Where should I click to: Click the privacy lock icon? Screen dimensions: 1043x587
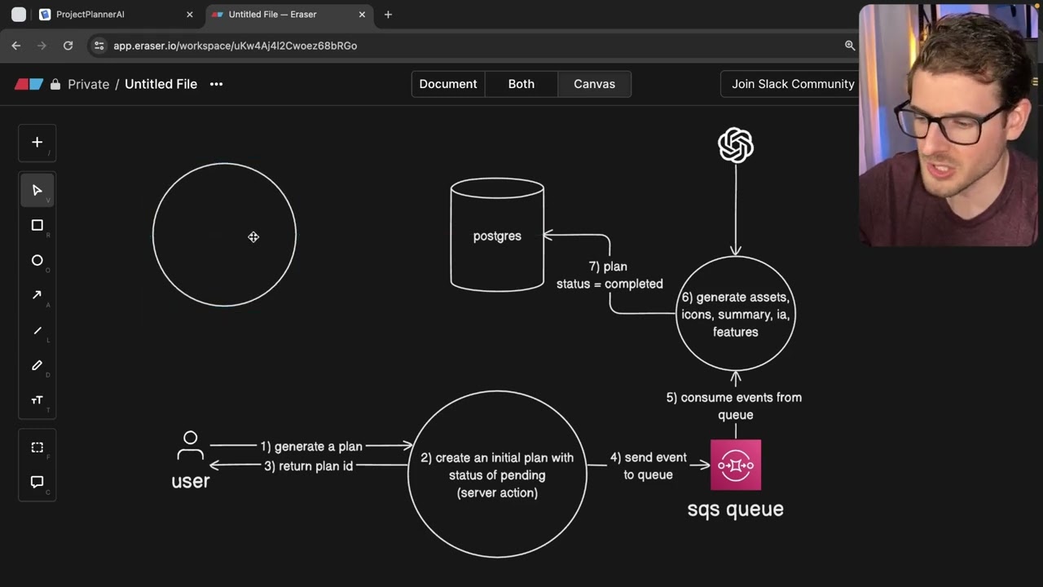click(x=55, y=84)
